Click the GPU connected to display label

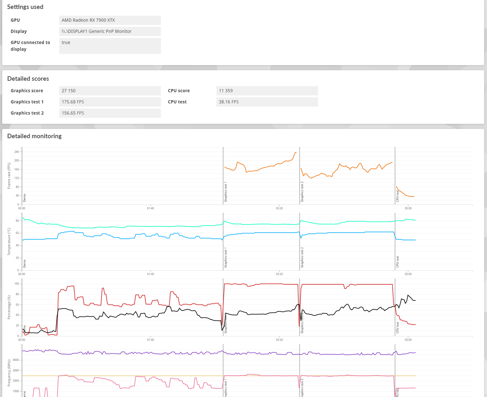coord(30,46)
